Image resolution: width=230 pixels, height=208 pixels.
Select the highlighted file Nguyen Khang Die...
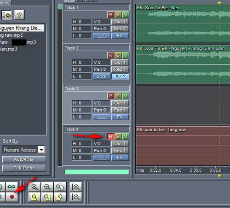[x=22, y=28]
